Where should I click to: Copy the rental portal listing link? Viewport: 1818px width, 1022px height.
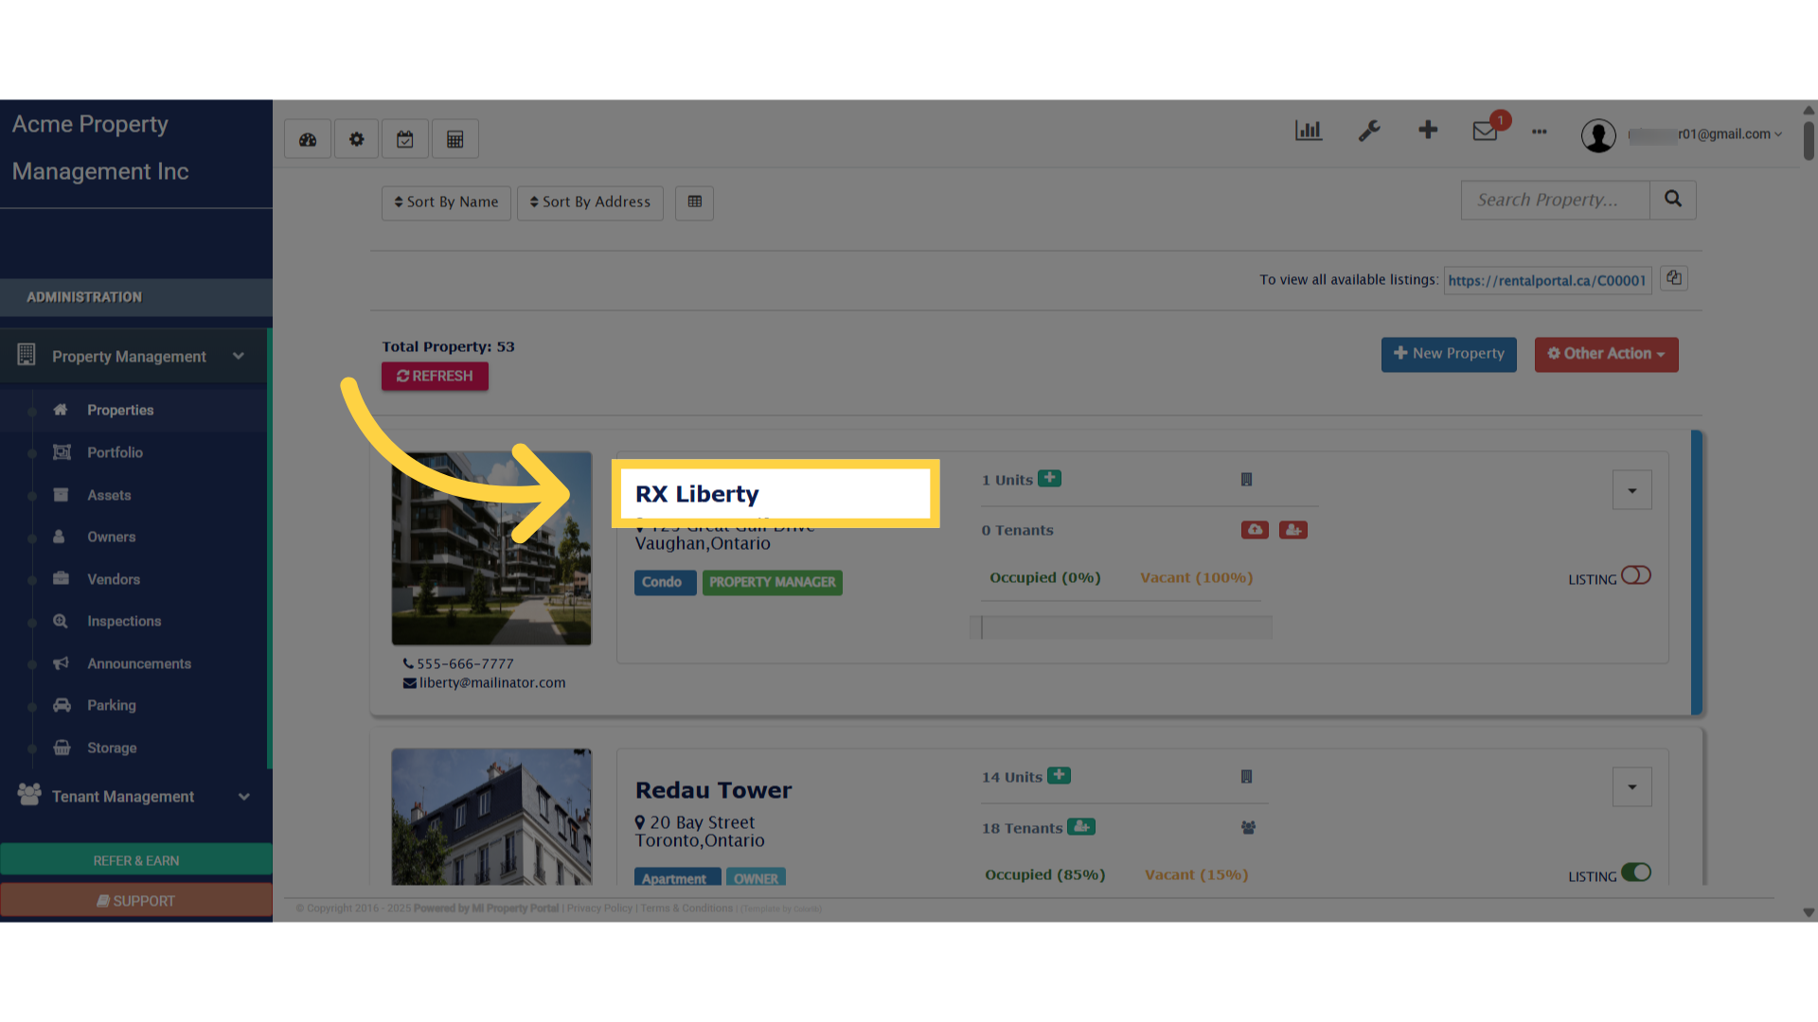[x=1674, y=278]
